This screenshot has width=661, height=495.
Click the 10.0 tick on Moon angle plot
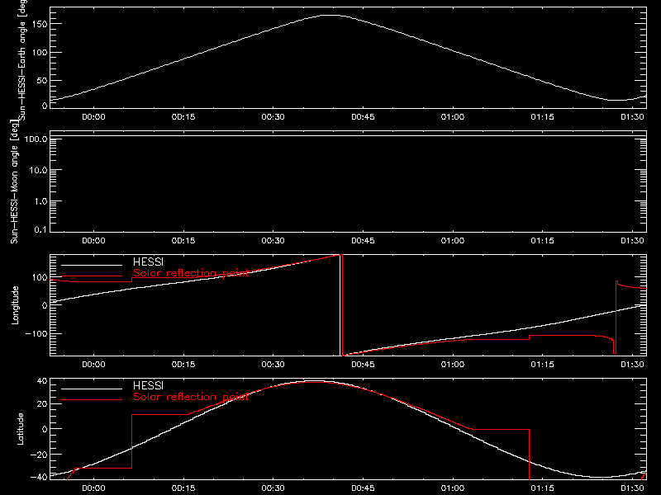pos(38,170)
